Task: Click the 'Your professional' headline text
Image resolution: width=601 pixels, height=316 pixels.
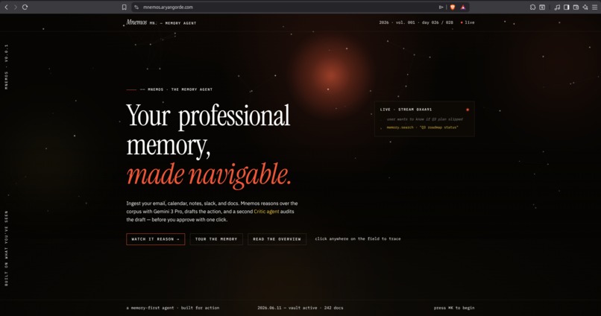Action: click(x=208, y=116)
